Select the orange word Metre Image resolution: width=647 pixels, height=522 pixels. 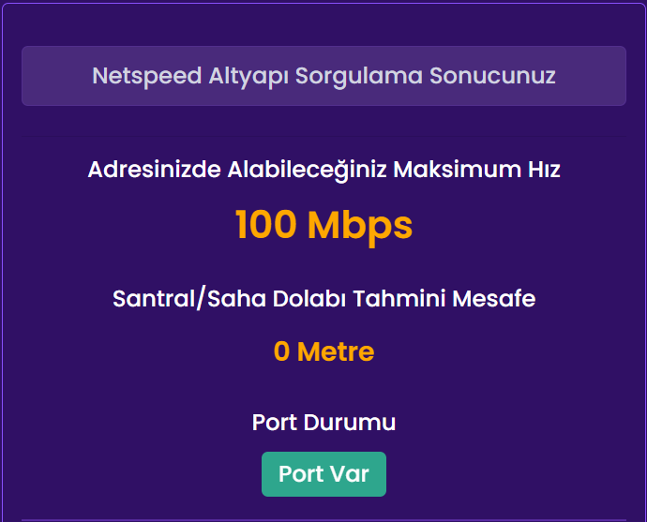336,352
